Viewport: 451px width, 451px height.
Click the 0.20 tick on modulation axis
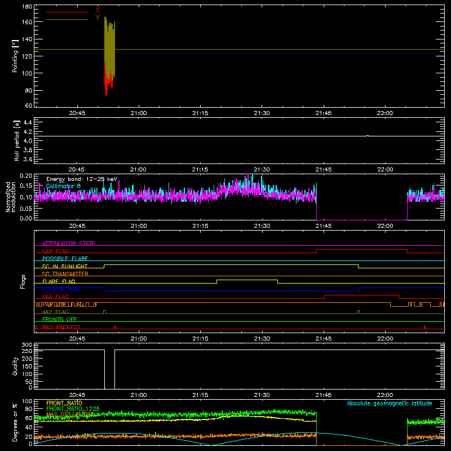point(26,176)
